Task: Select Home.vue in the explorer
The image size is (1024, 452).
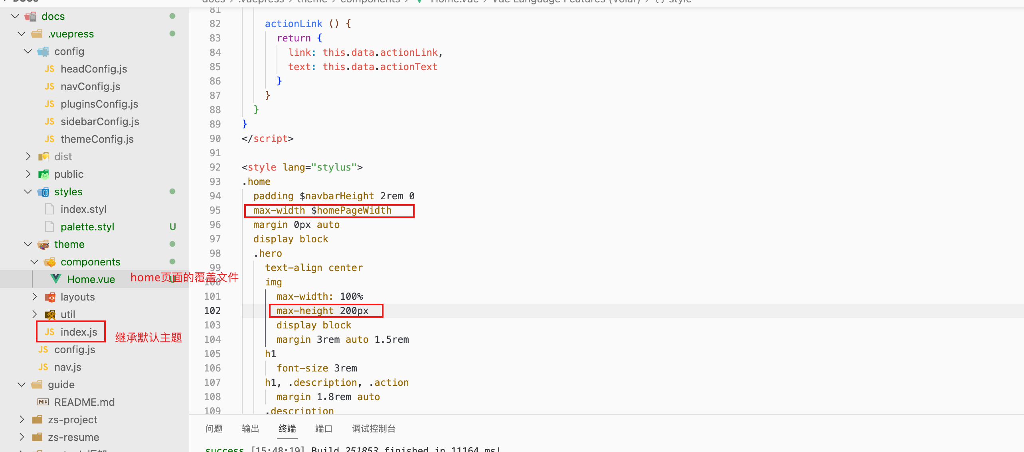Action: [x=91, y=279]
